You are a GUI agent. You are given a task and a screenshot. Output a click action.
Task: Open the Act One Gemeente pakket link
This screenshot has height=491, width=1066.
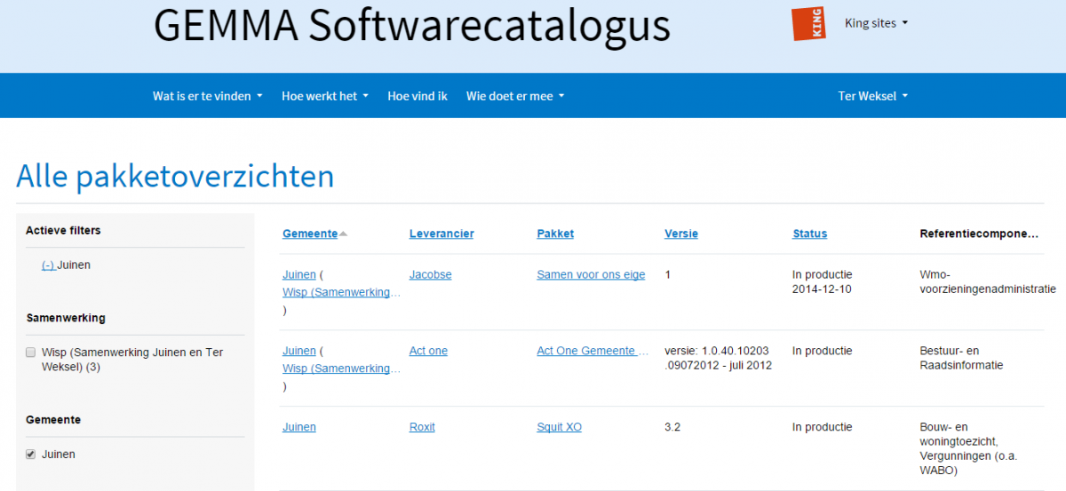click(x=593, y=351)
